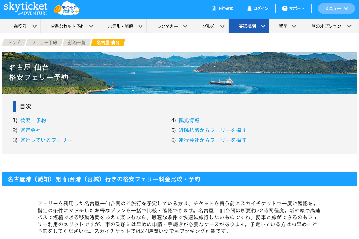Click the サポート question mark icon
The image size is (359, 239).
click(x=285, y=8)
